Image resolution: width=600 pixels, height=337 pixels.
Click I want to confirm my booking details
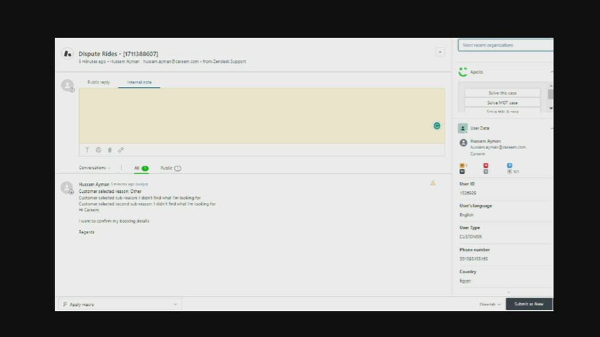[x=114, y=221]
